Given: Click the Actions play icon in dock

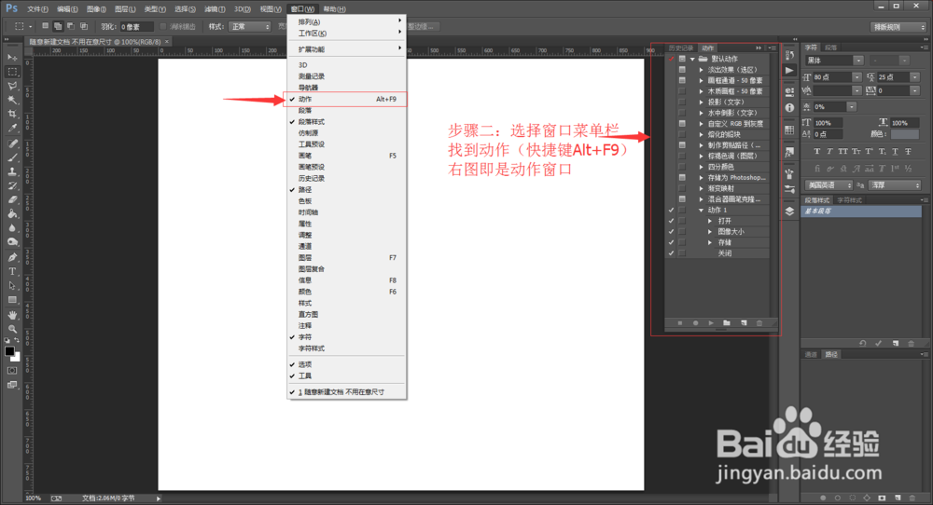Looking at the screenshot, I should [x=789, y=71].
